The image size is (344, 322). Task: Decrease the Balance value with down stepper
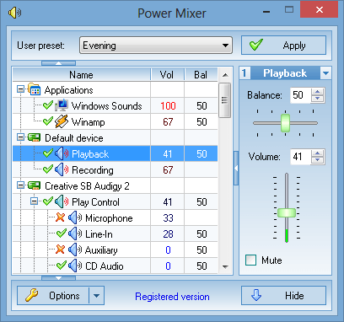318,99
